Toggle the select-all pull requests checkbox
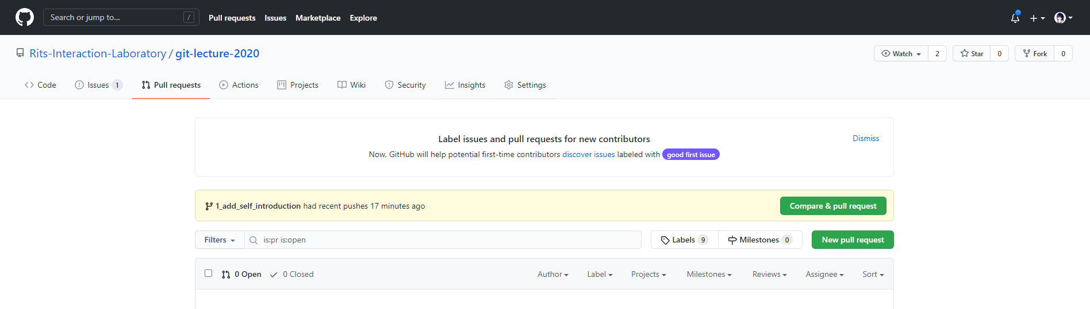 click(209, 273)
